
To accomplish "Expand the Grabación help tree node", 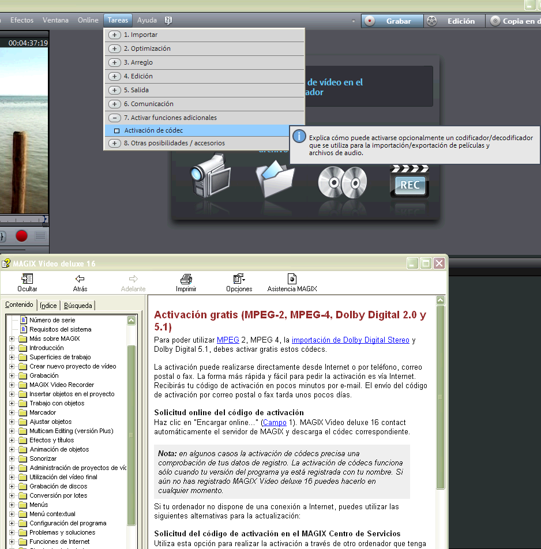I will [12, 375].
